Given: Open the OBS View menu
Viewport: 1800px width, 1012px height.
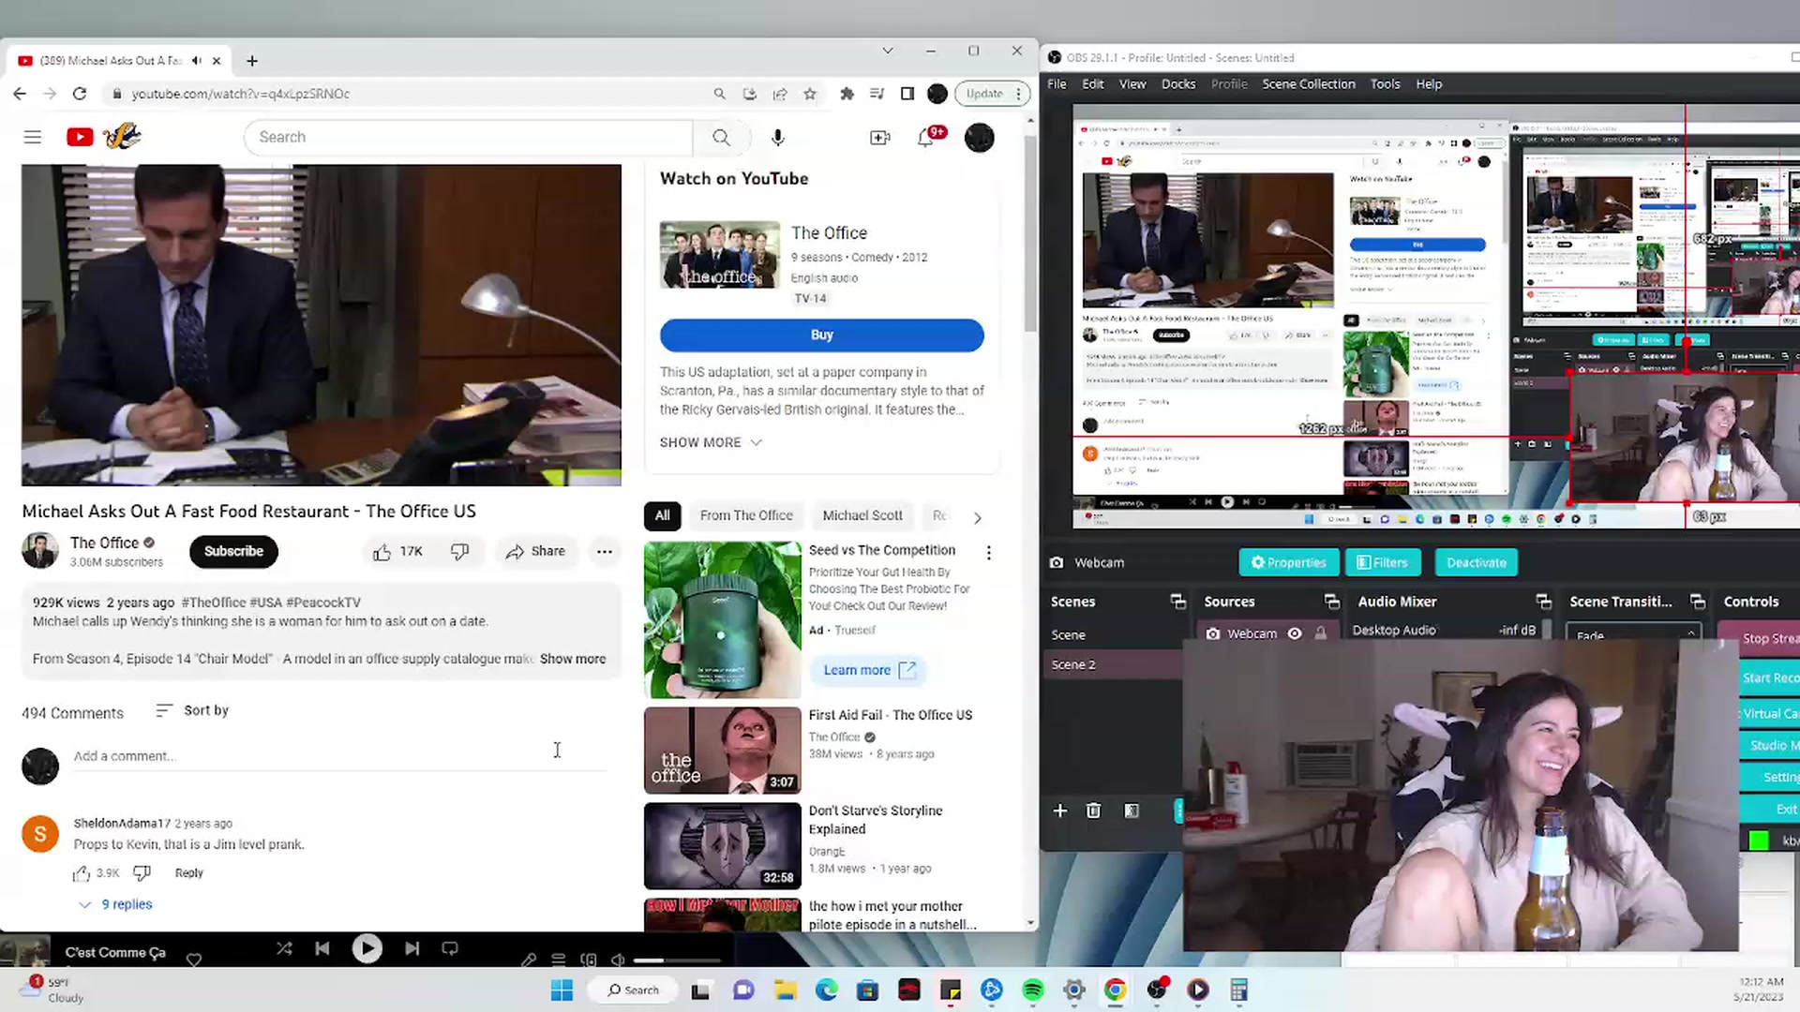Looking at the screenshot, I should click(x=1132, y=84).
